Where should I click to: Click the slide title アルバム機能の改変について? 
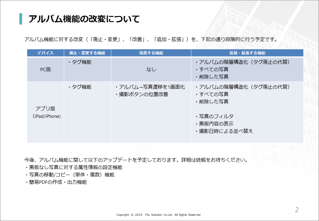(84, 19)
